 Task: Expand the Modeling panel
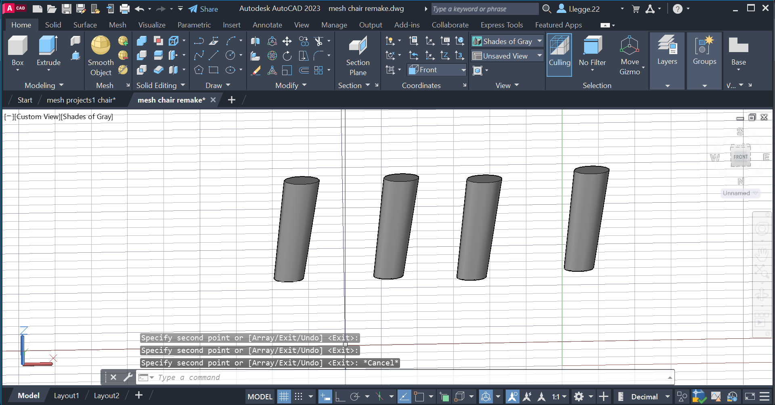[x=44, y=85]
